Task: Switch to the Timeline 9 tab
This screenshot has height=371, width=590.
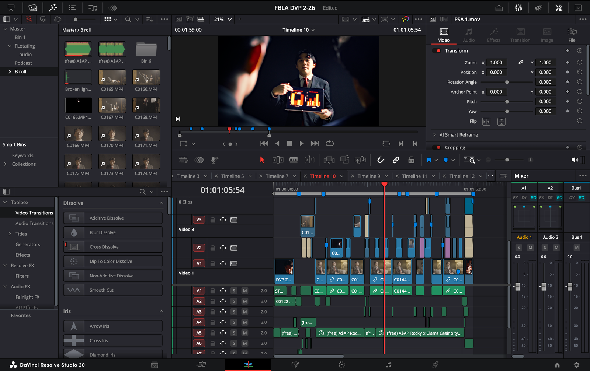Action: pos(369,176)
